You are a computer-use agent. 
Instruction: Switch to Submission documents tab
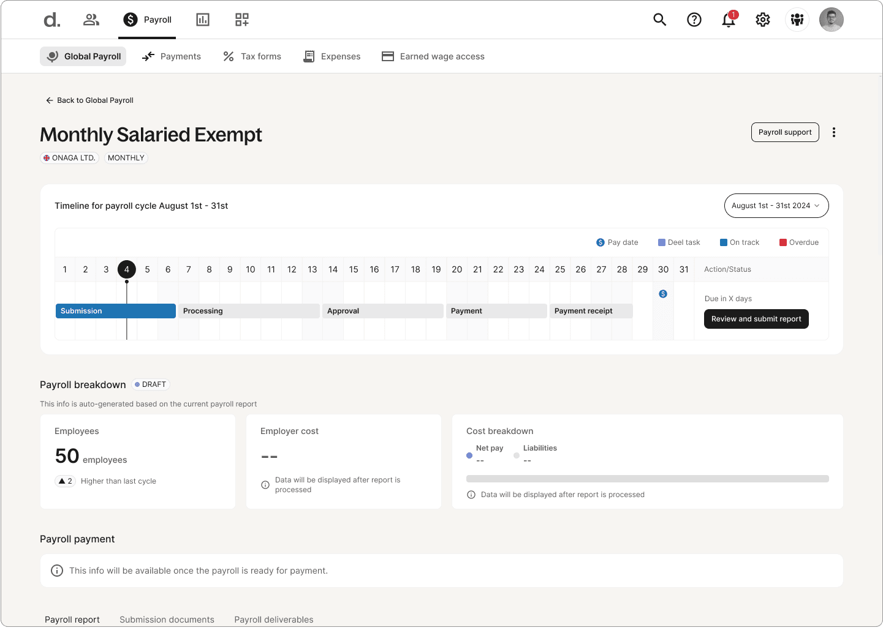167,620
